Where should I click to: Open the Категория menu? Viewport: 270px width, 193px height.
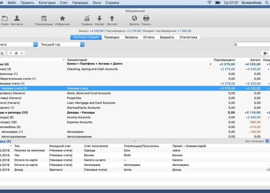point(46,3)
